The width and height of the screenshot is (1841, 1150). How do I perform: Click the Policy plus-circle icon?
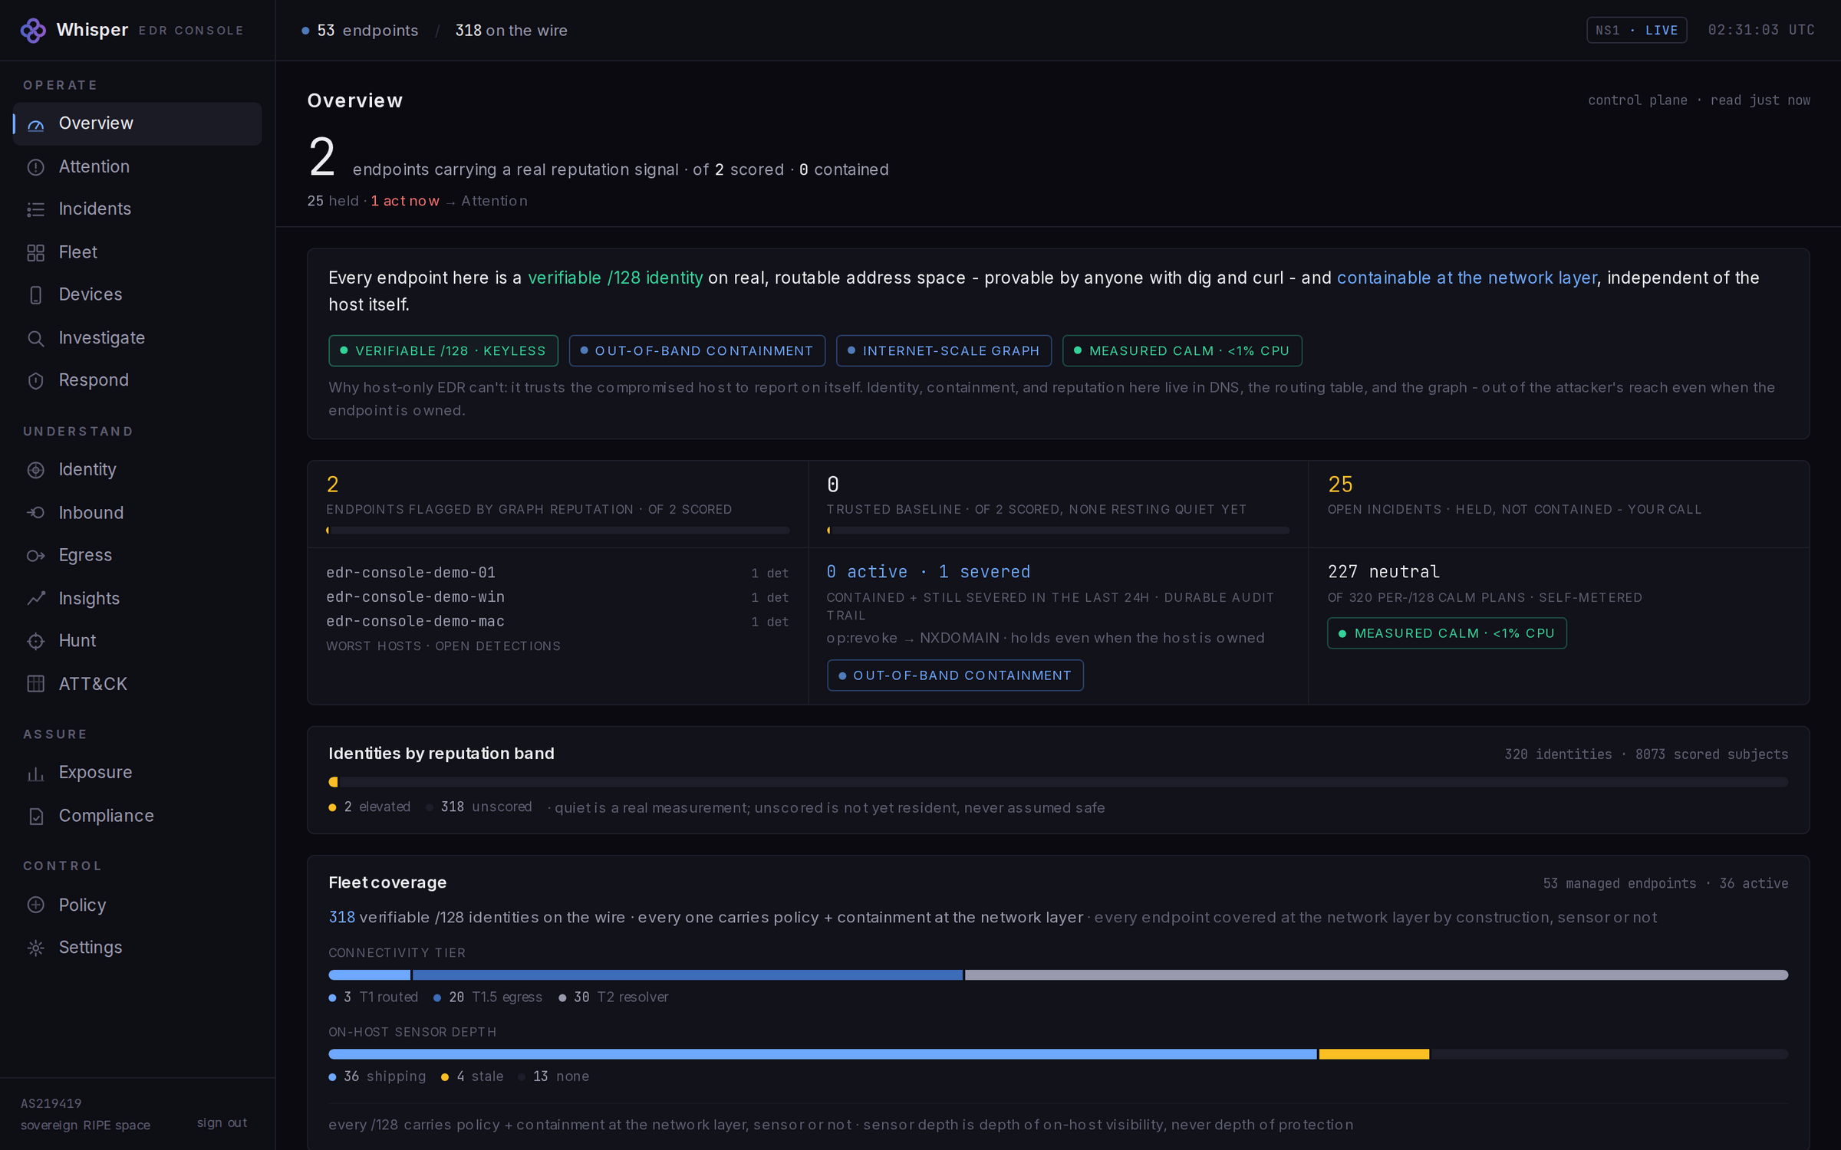tap(36, 905)
